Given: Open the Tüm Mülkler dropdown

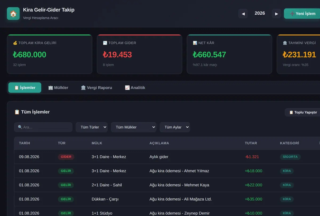Looking at the screenshot, I should click(134, 127).
